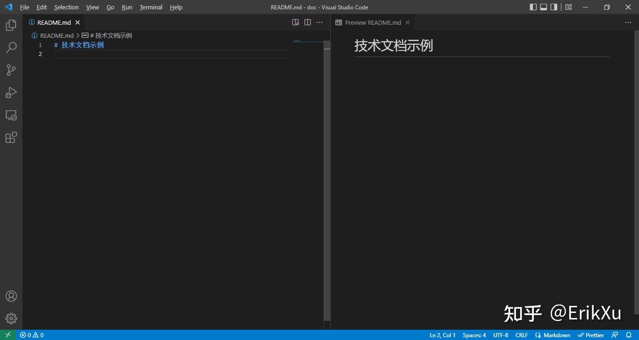Click the heading symbol in breadcrumb
Image resolution: width=639 pixels, height=340 pixels.
pyautogui.click(x=107, y=35)
